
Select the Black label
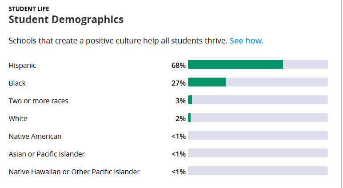[17, 83]
